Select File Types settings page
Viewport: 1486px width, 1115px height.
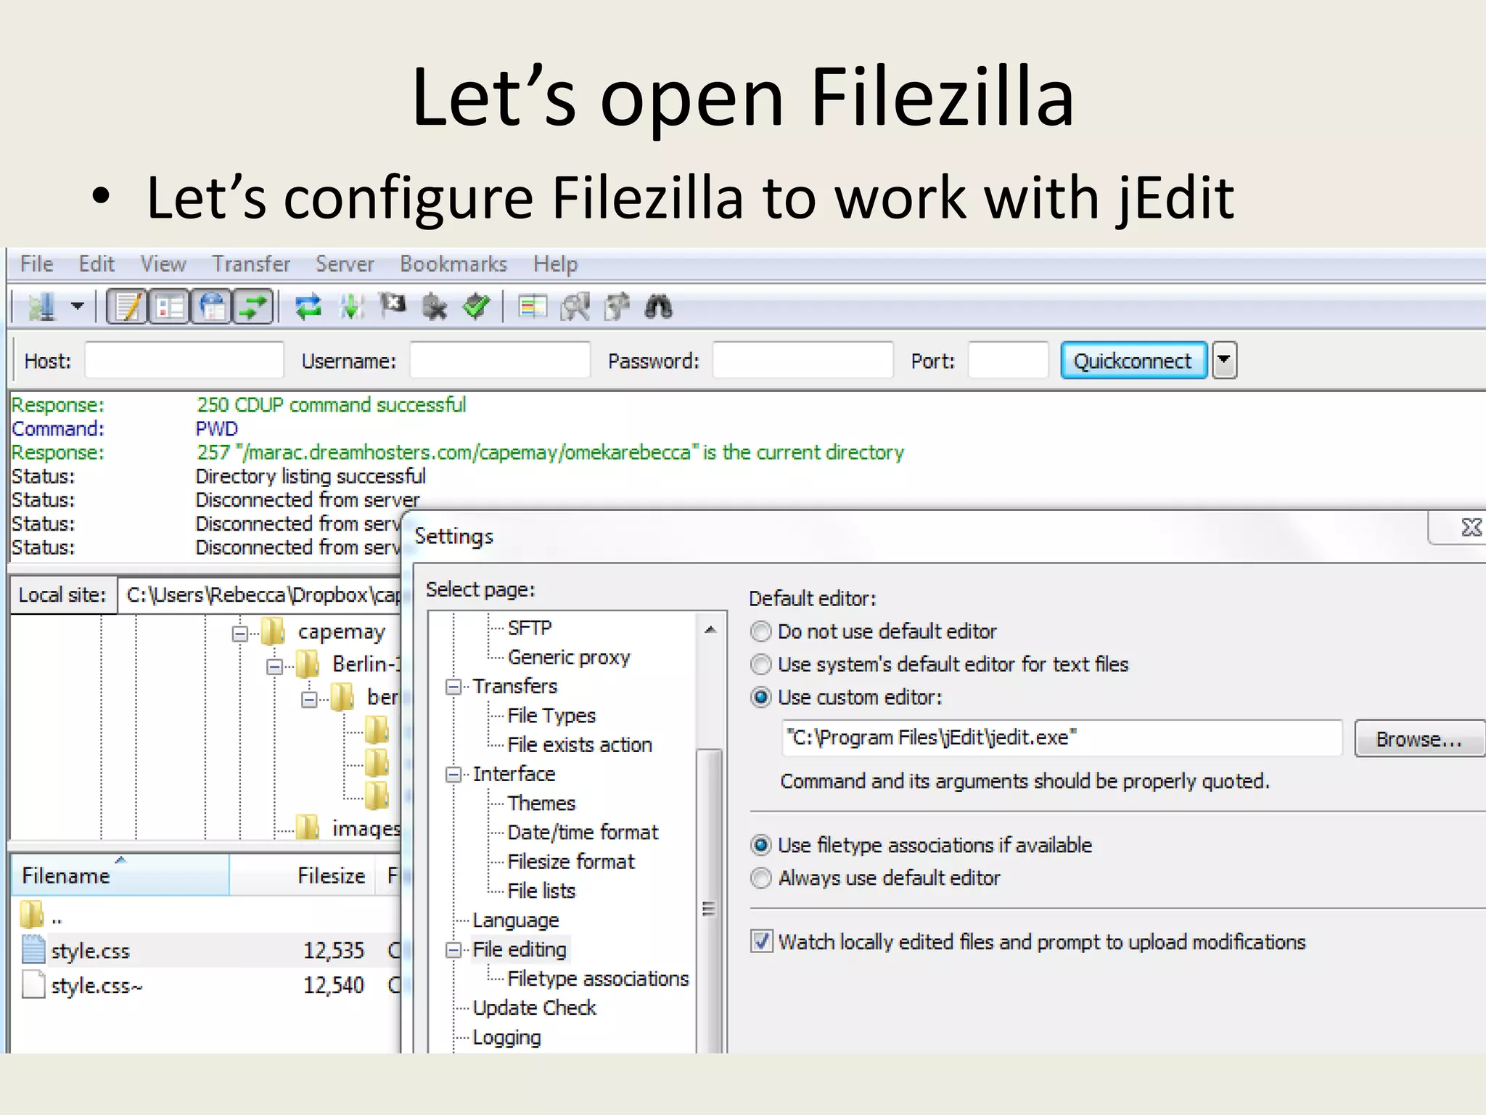tap(551, 716)
